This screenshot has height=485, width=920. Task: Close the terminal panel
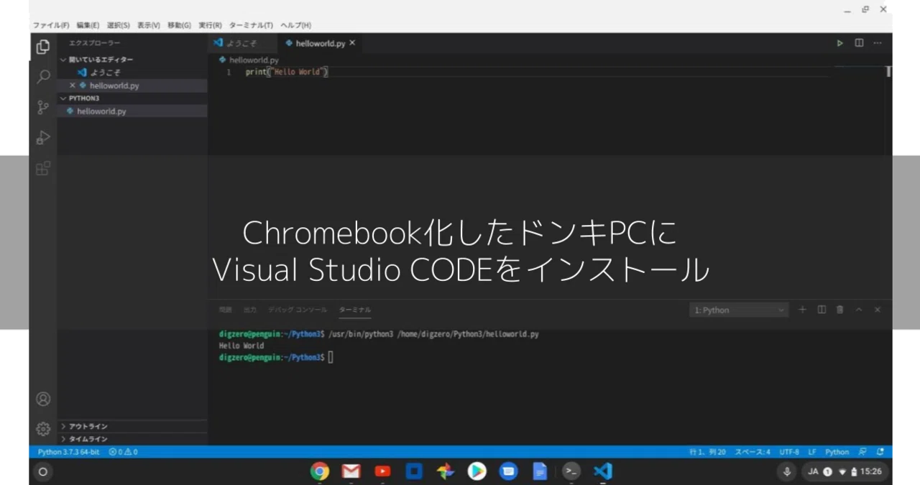pyautogui.click(x=878, y=310)
